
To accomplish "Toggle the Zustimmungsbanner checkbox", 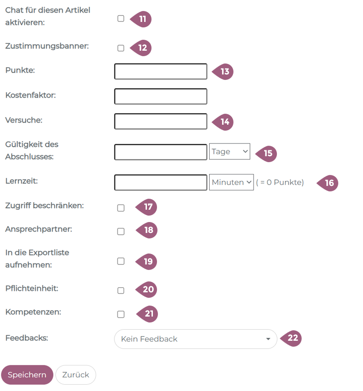I will [x=121, y=48].
